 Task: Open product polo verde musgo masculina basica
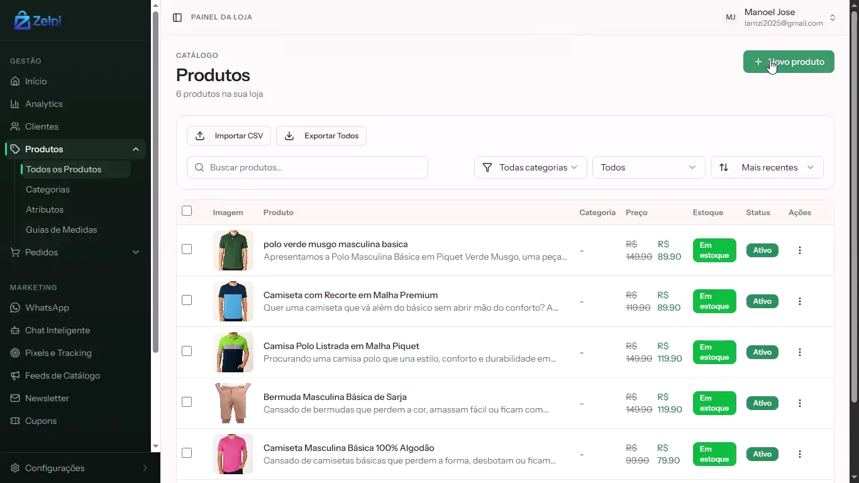(x=336, y=244)
